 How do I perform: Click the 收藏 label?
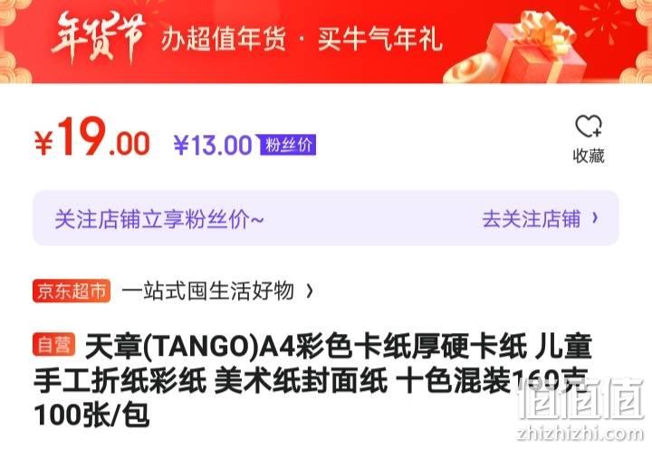pos(589,156)
